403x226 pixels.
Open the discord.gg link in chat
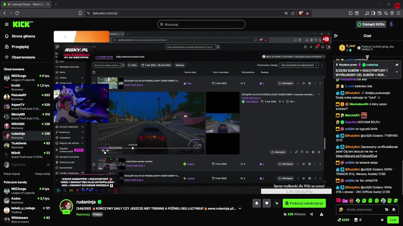[x=356, y=156]
